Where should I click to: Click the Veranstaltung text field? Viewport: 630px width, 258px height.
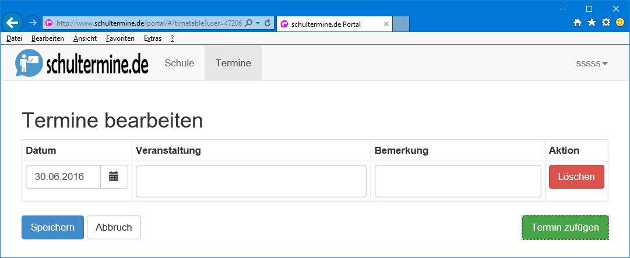251,181
